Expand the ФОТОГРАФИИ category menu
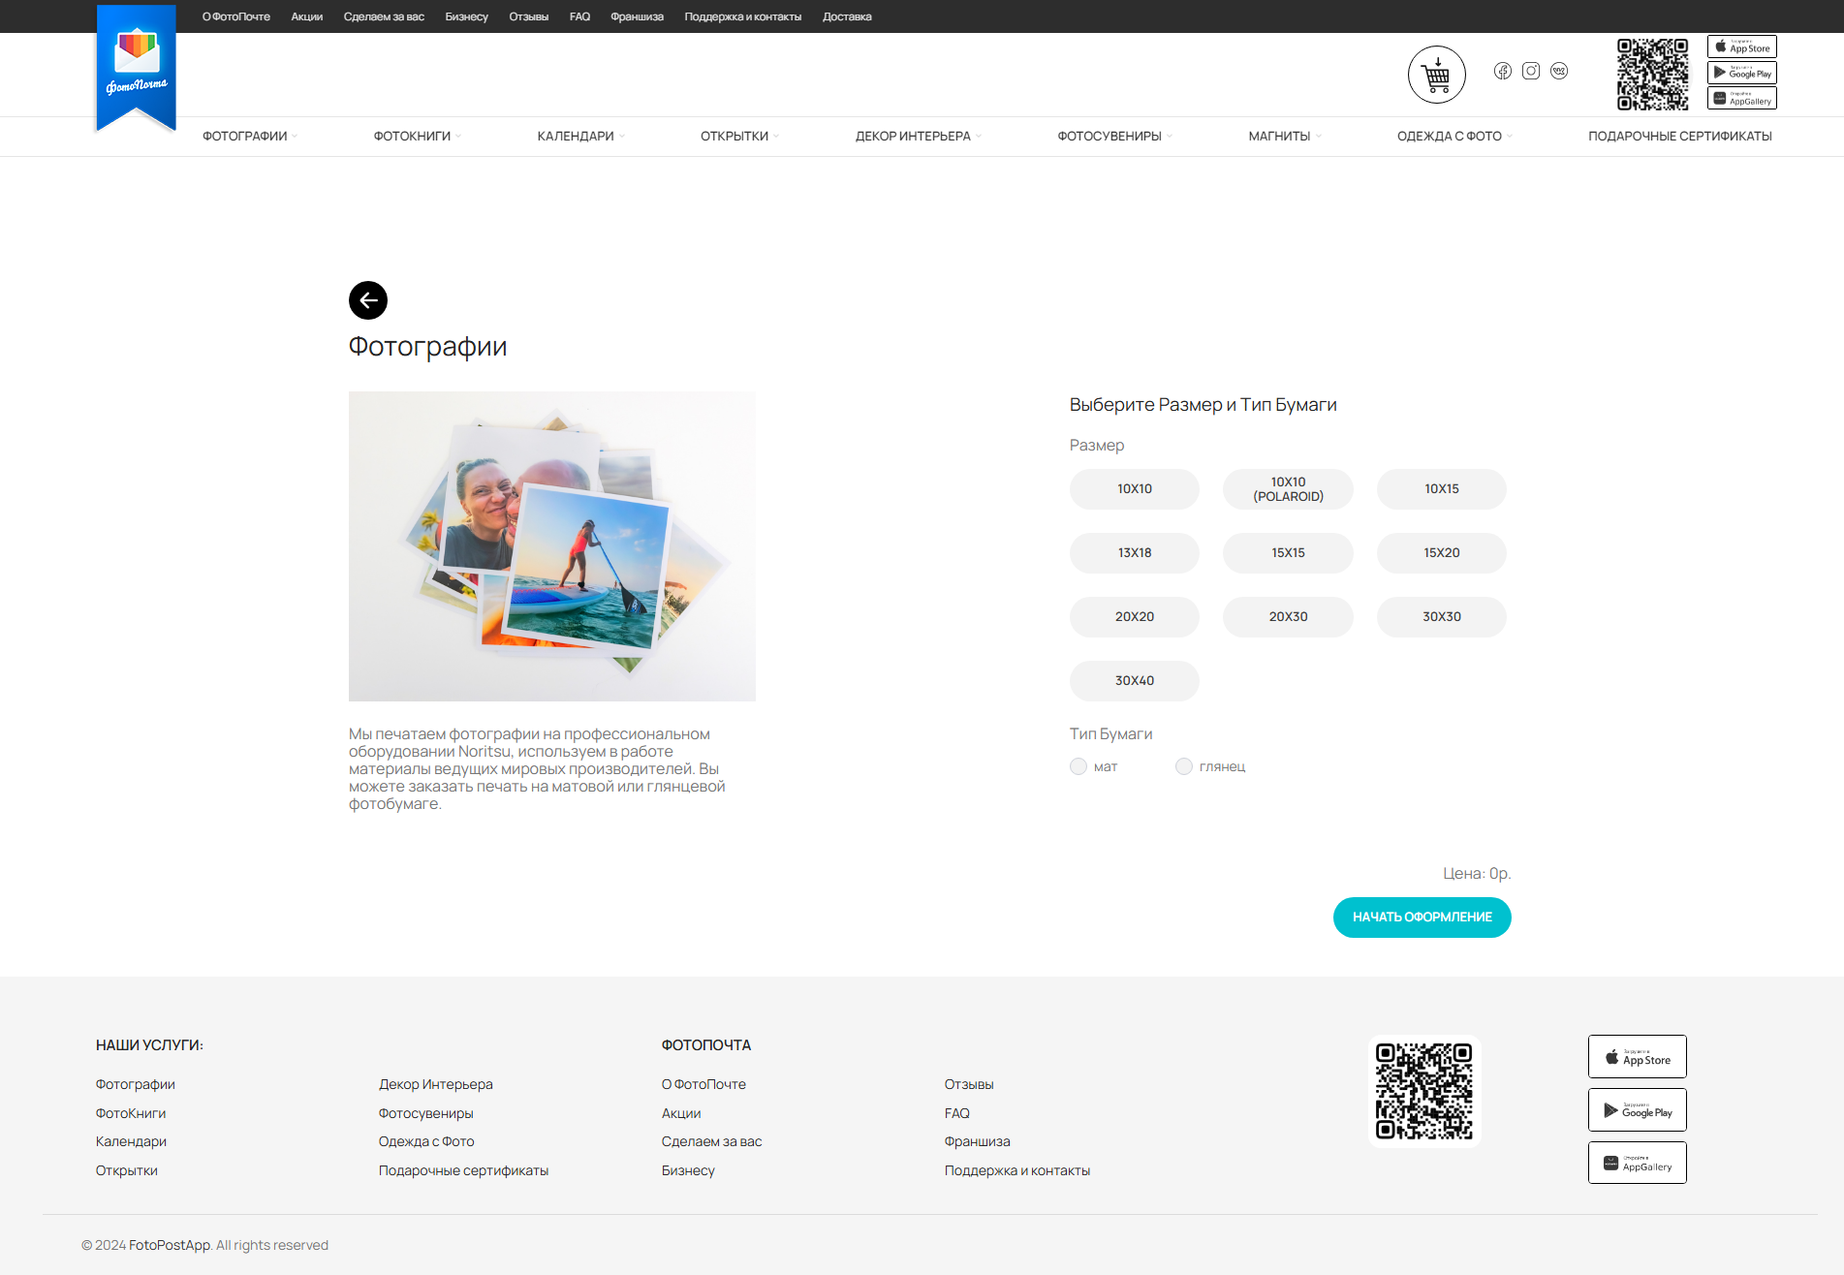 click(250, 137)
